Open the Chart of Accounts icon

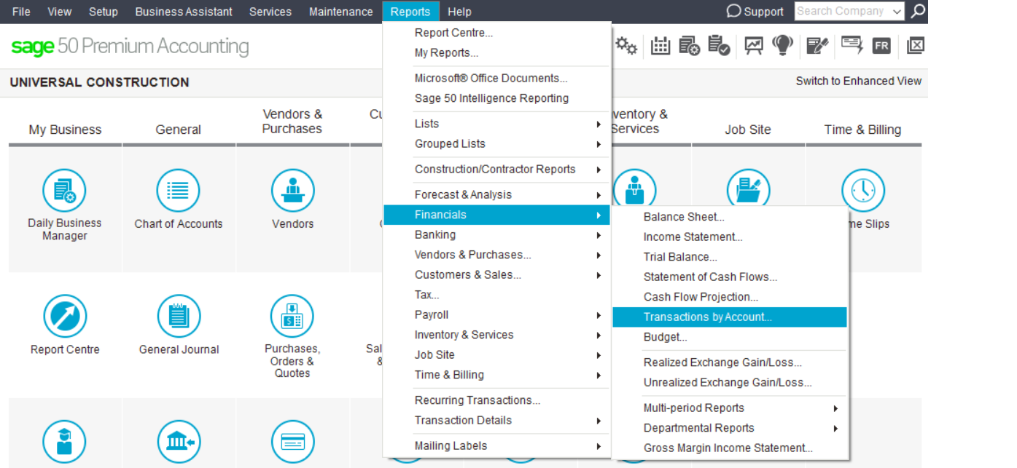[178, 191]
